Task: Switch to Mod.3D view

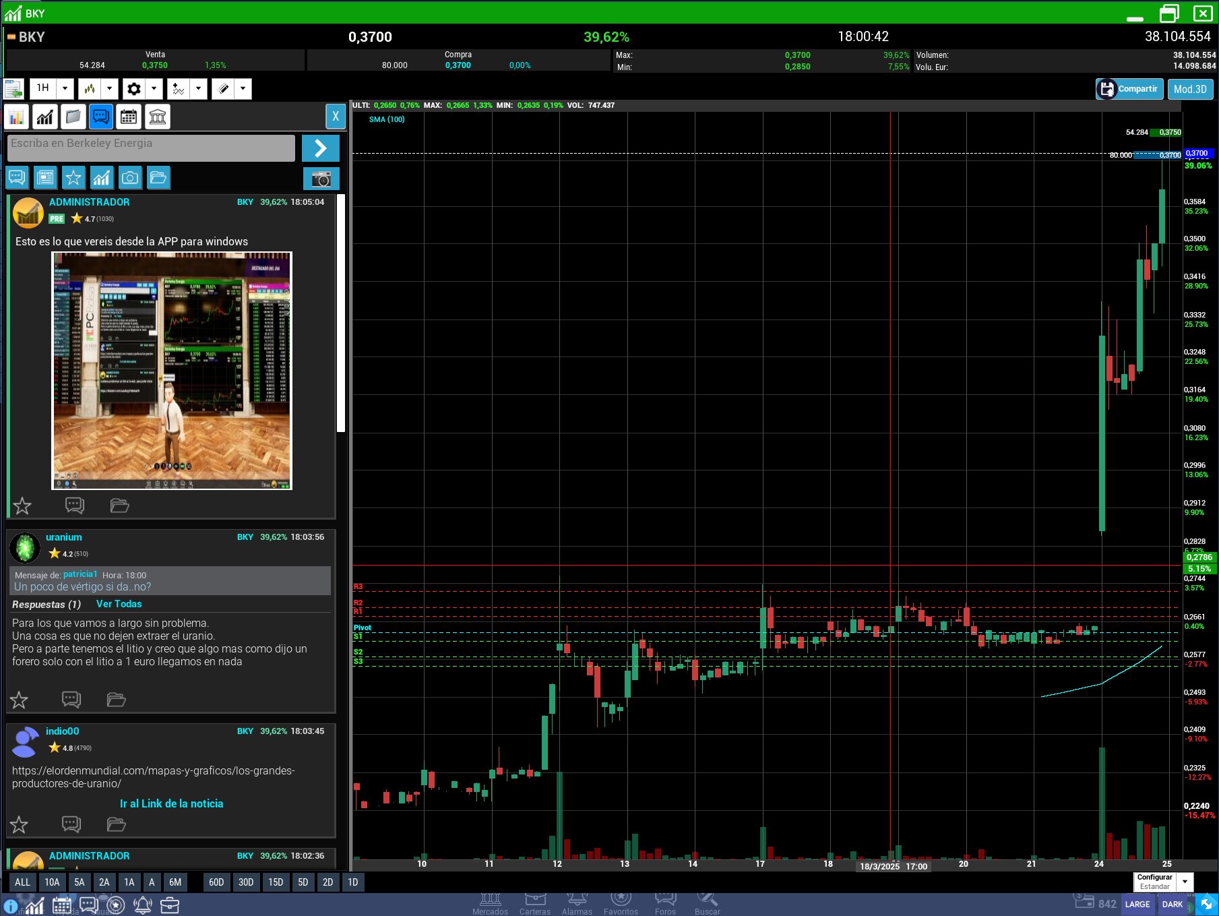Action: coord(1190,89)
